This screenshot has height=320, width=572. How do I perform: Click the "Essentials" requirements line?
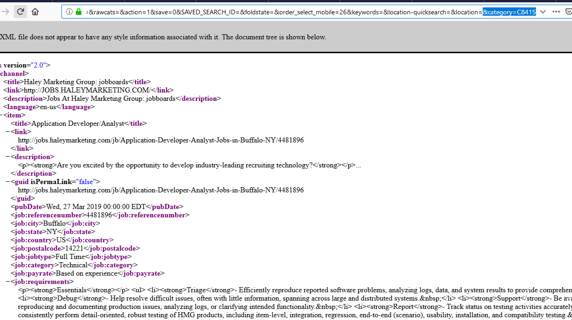[x=295, y=290]
